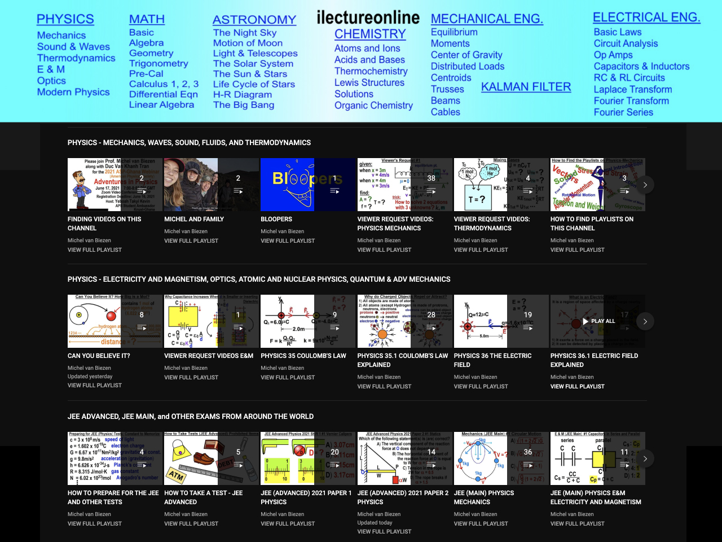Click Capacitors & Inductors banner link
The width and height of the screenshot is (722, 542).
coord(641,67)
